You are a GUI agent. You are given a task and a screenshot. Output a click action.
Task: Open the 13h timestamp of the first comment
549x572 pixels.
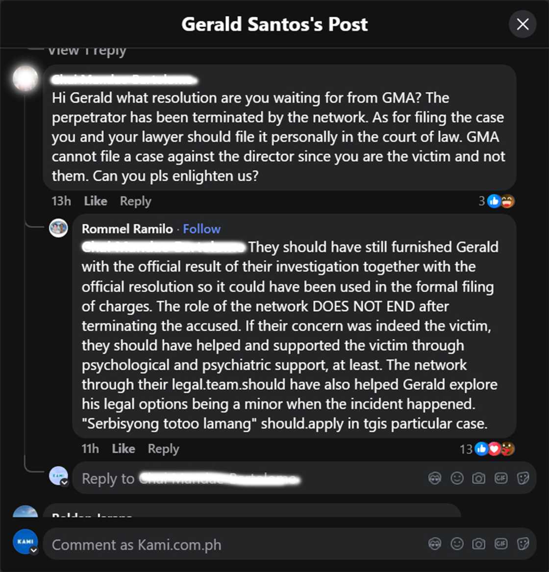click(61, 201)
